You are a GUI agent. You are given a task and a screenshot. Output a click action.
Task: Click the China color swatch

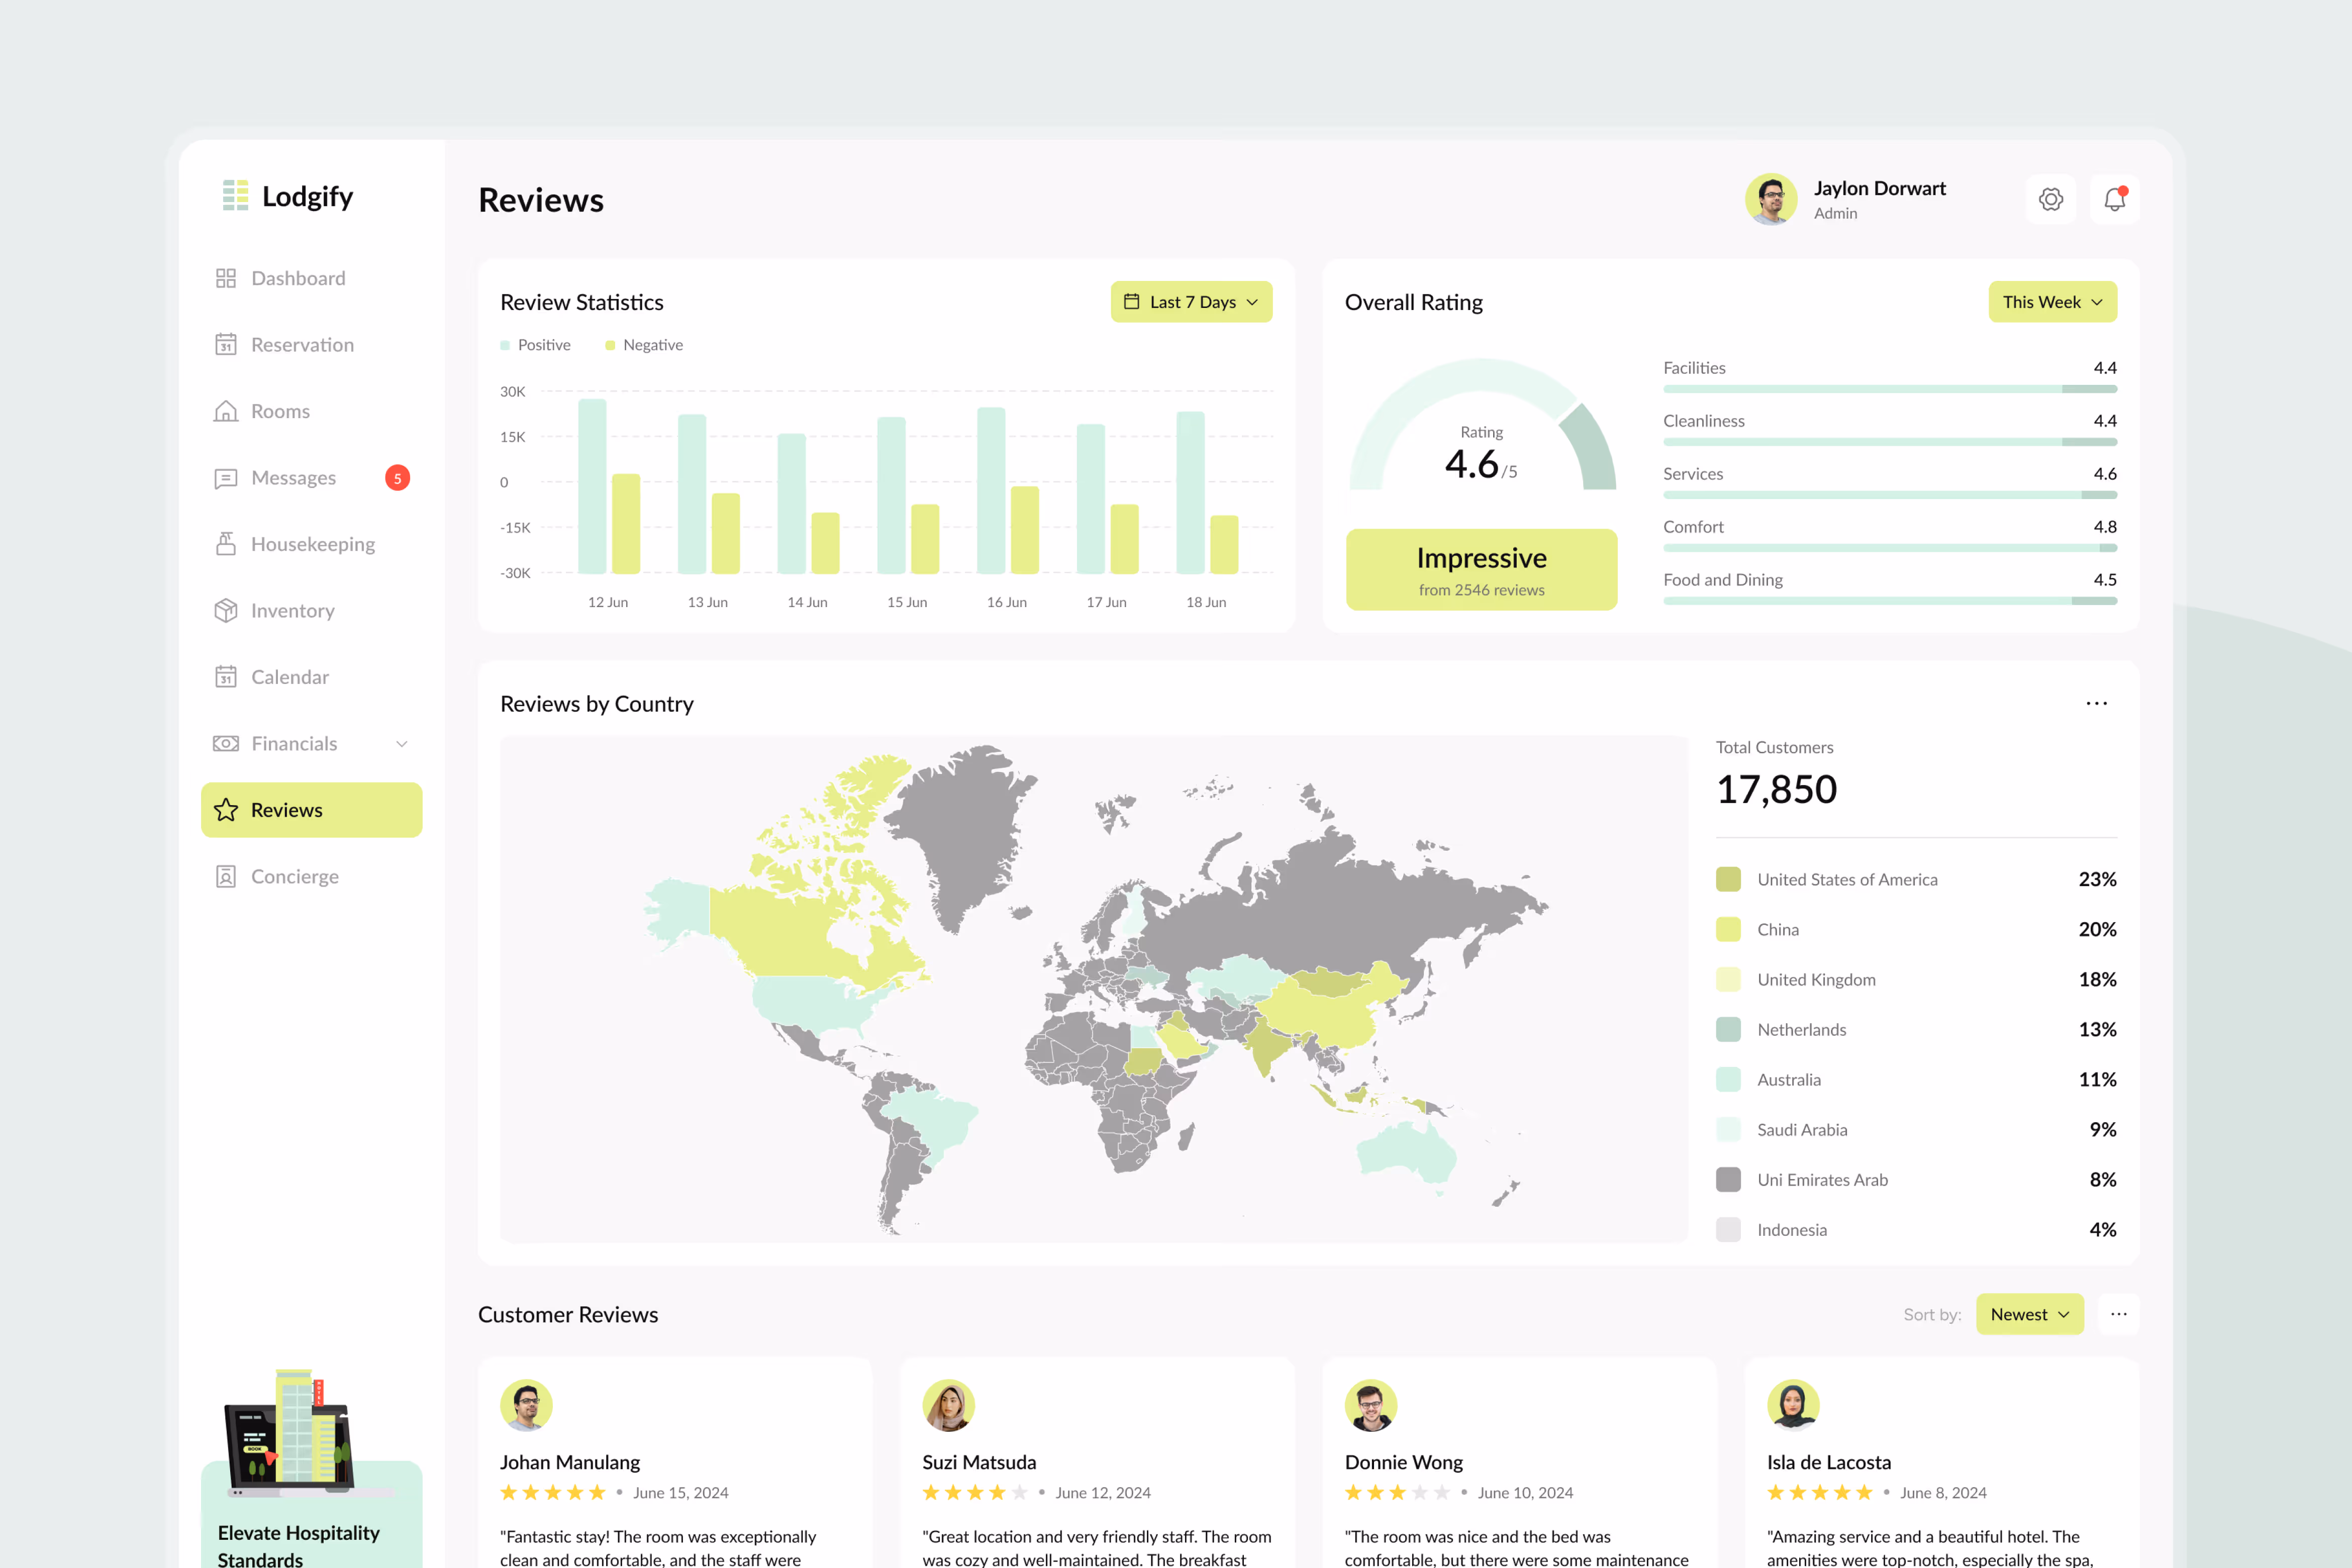coord(1728,929)
